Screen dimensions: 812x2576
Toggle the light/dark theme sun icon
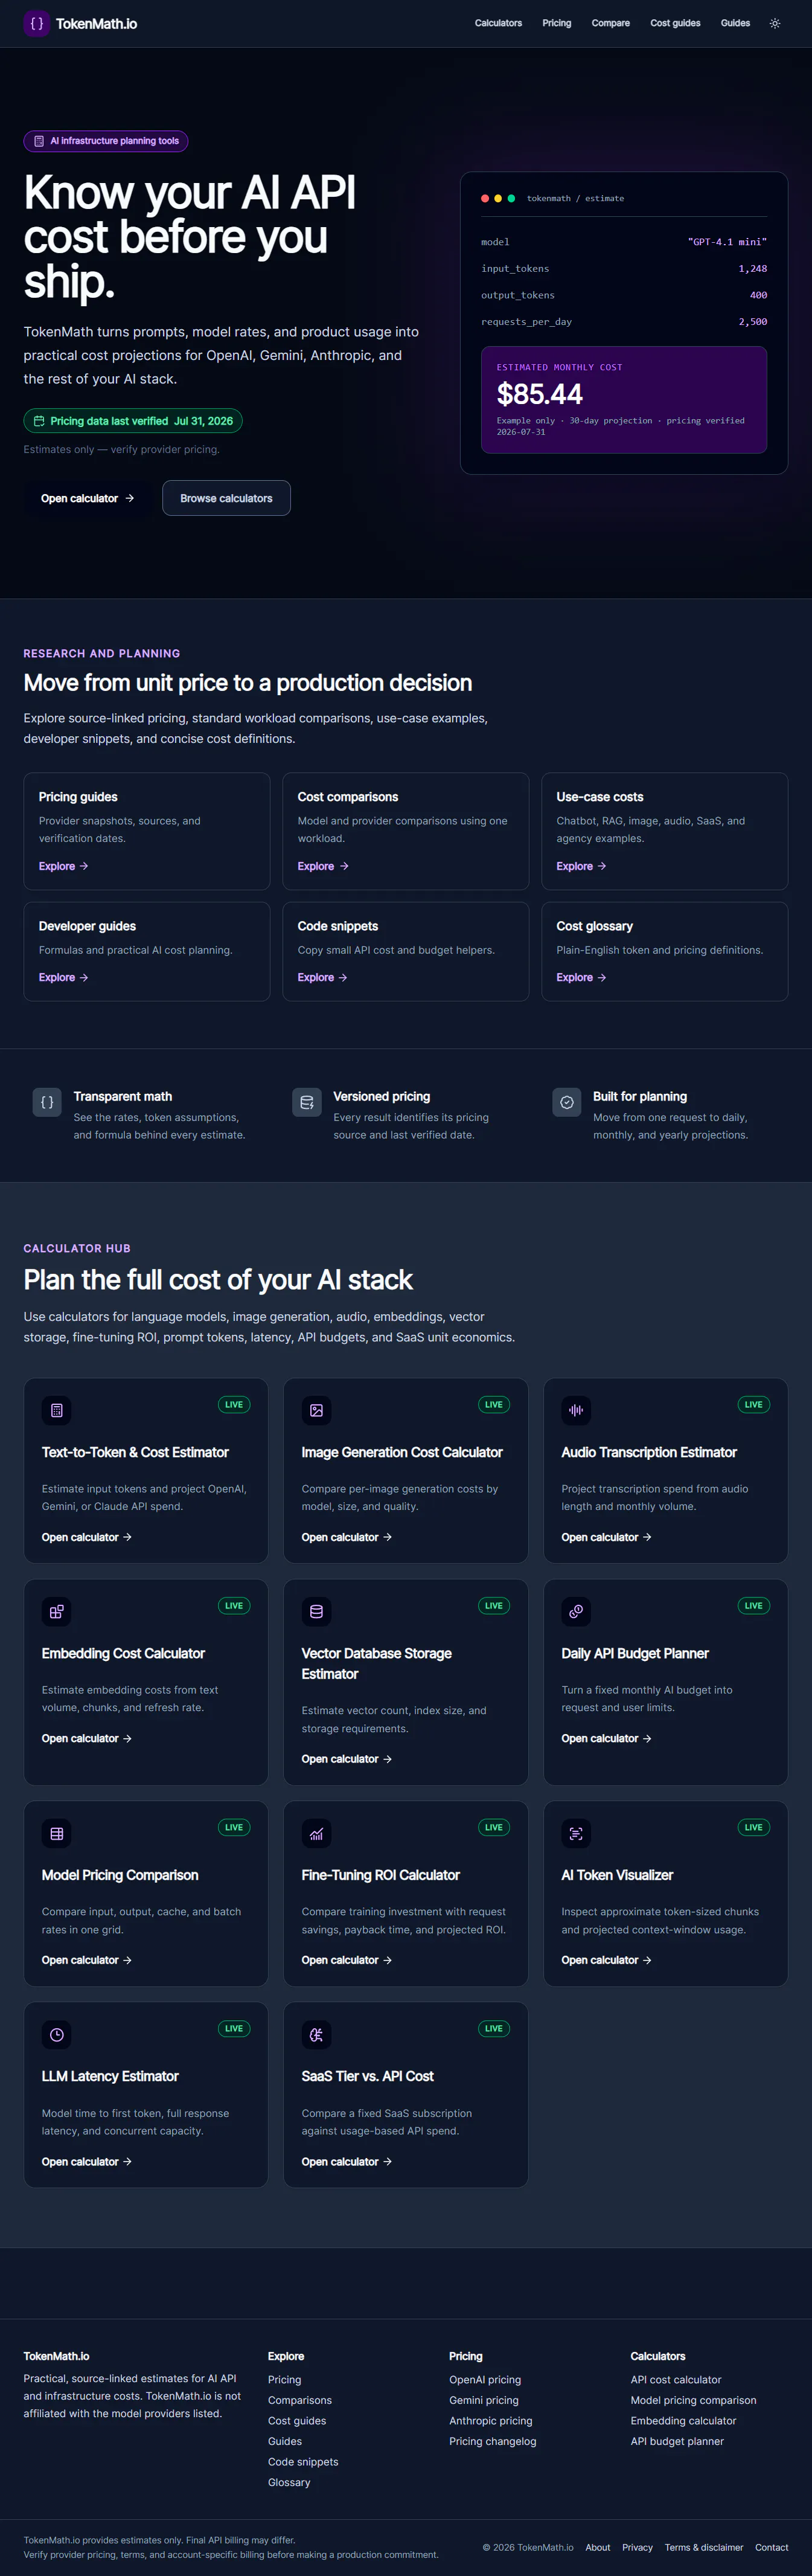tap(775, 23)
